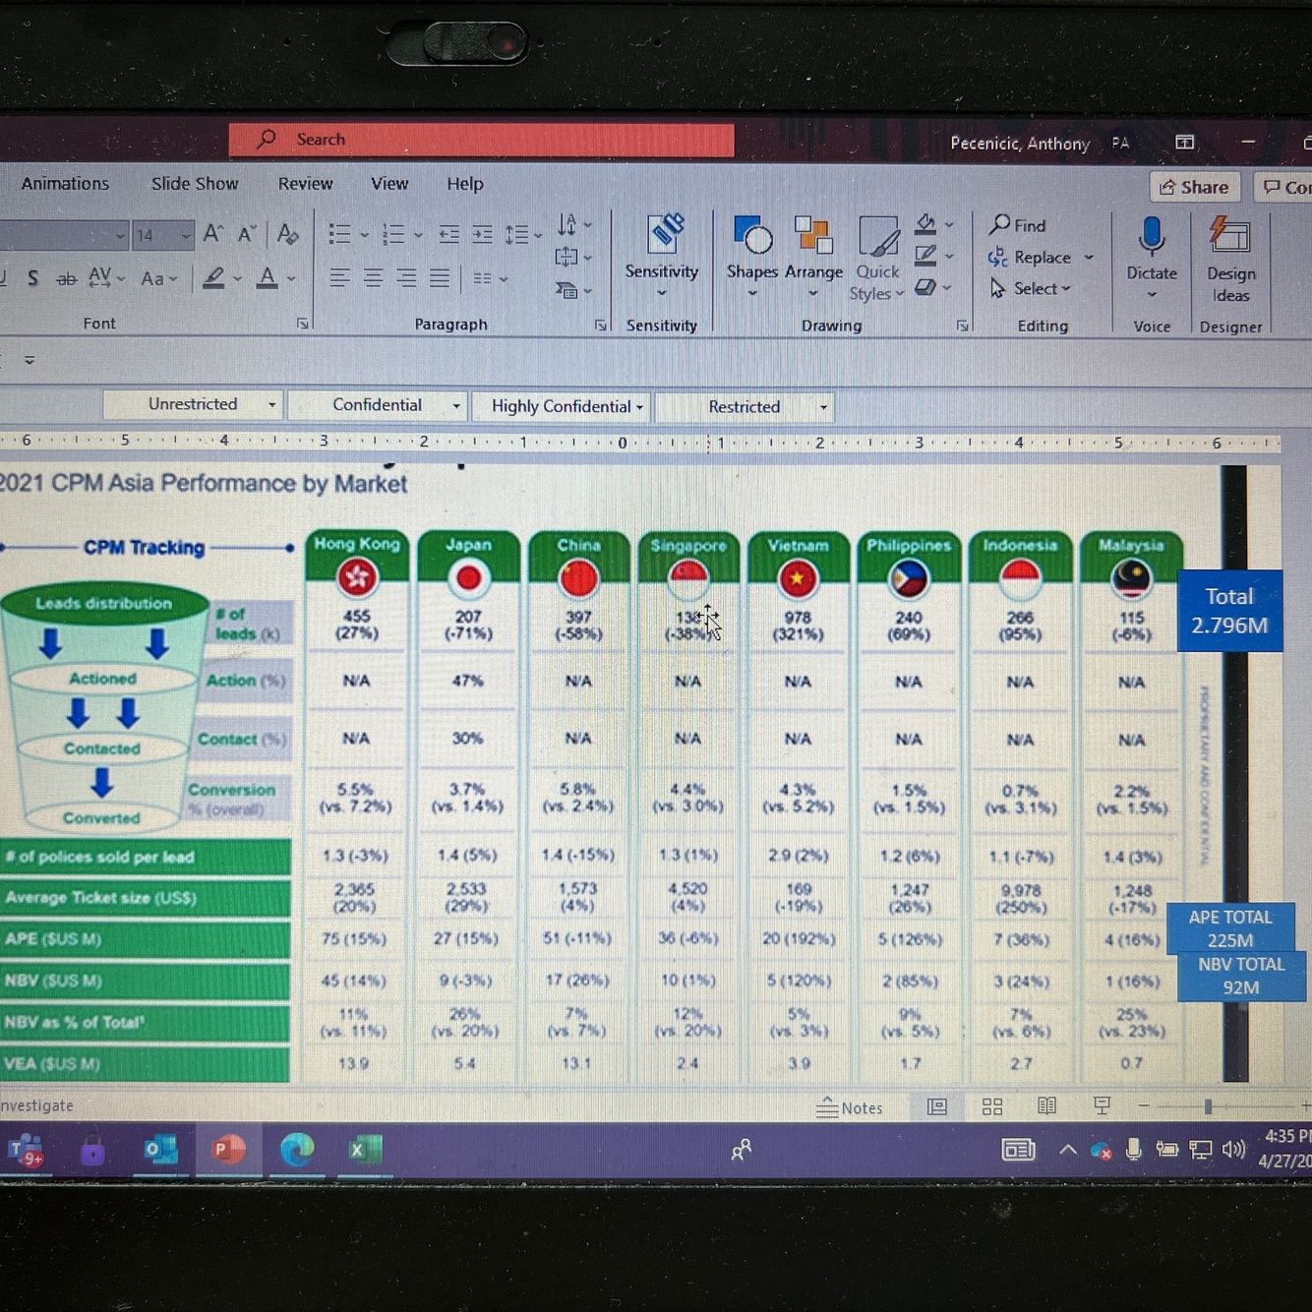Open the Drawing dialog launcher

pyautogui.click(x=962, y=326)
